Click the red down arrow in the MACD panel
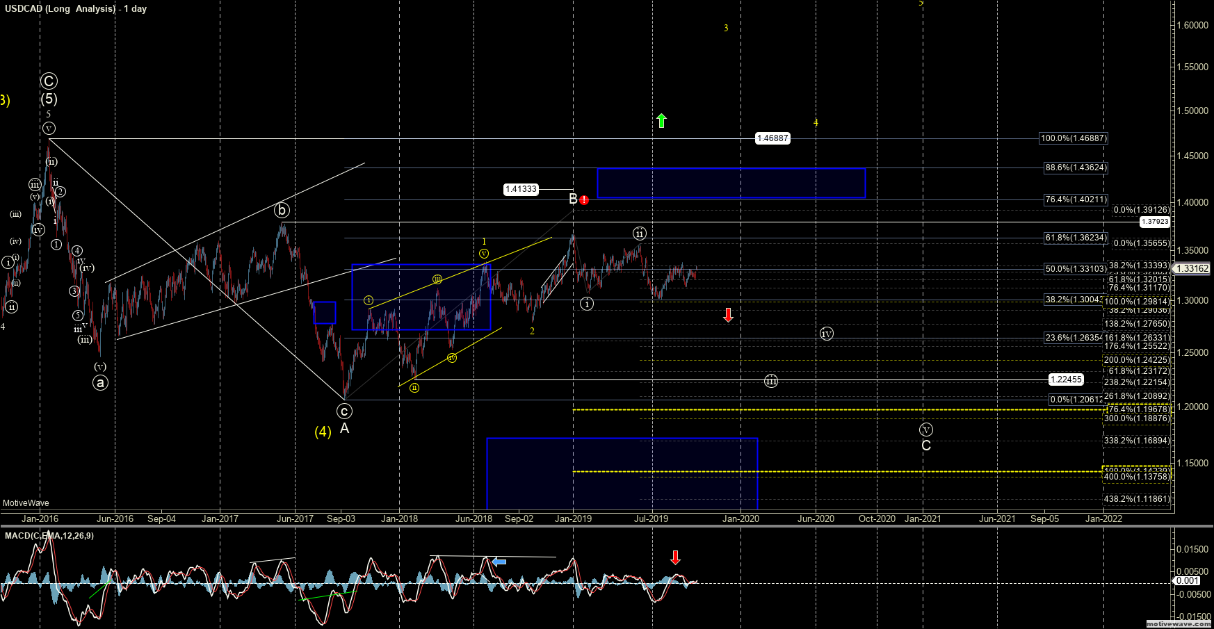Viewport: 1214px width, 629px height. pyautogui.click(x=675, y=557)
